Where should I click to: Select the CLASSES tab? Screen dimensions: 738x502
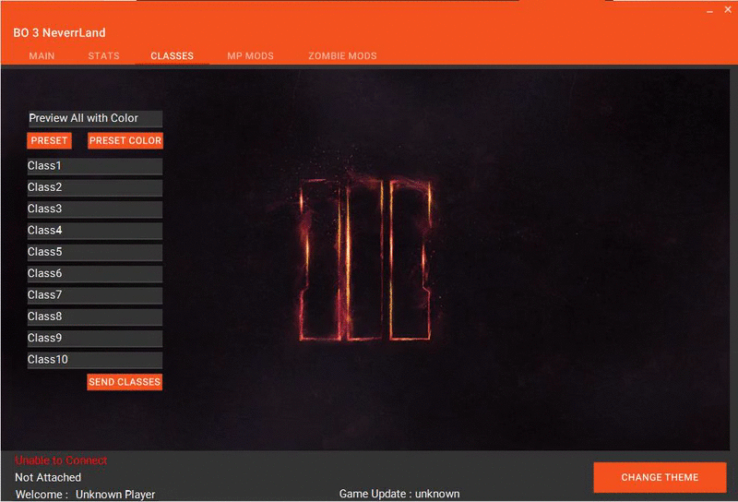(x=172, y=55)
